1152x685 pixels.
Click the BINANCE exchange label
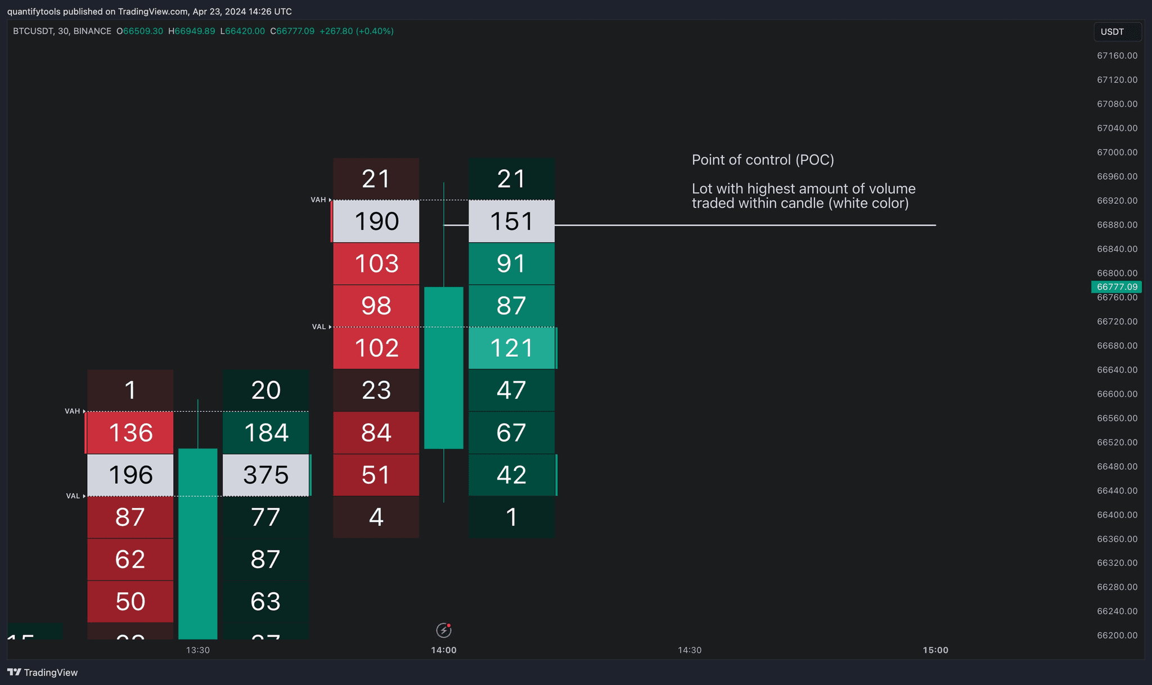tap(93, 31)
